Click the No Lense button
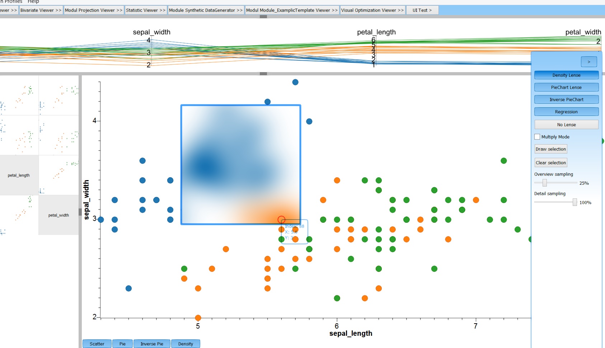 [566, 124]
